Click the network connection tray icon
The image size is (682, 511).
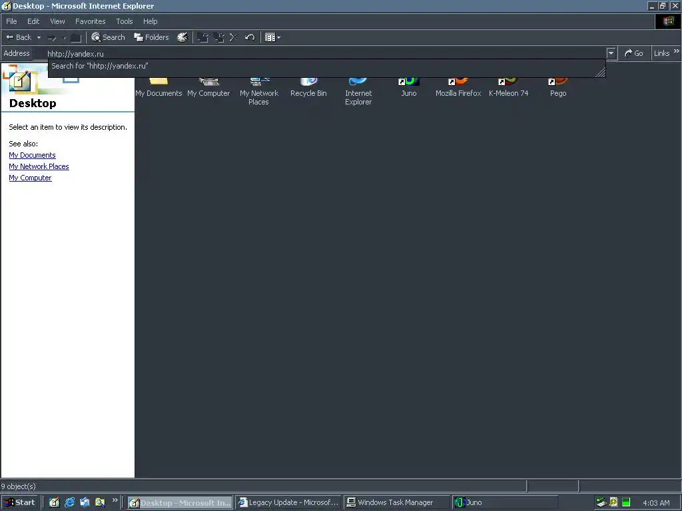(x=601, y=502)
